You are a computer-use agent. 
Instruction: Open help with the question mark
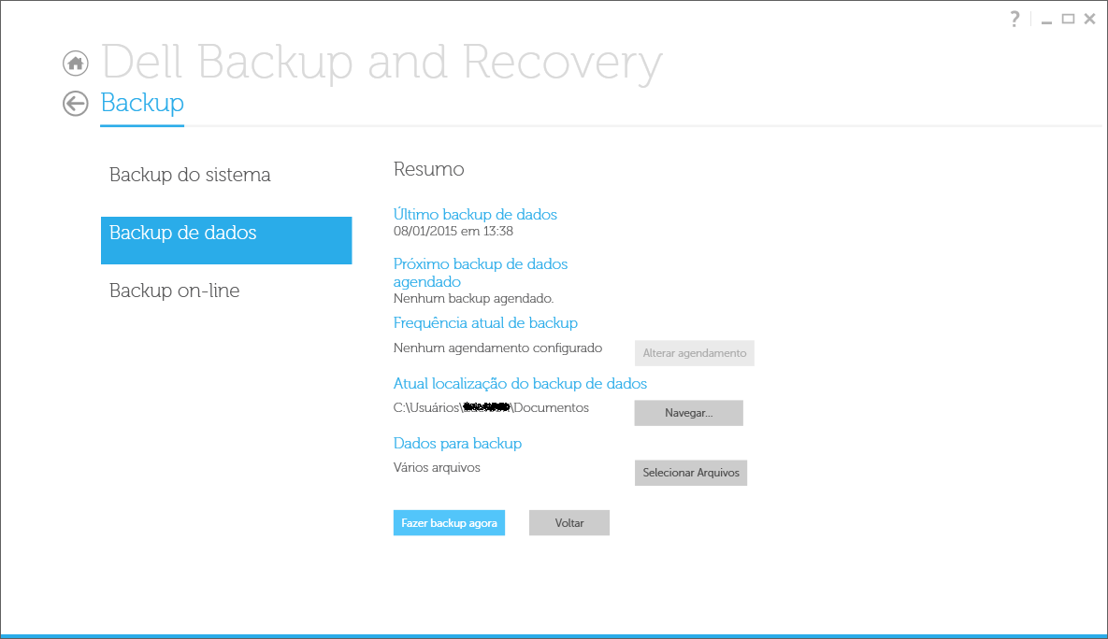1014,19
